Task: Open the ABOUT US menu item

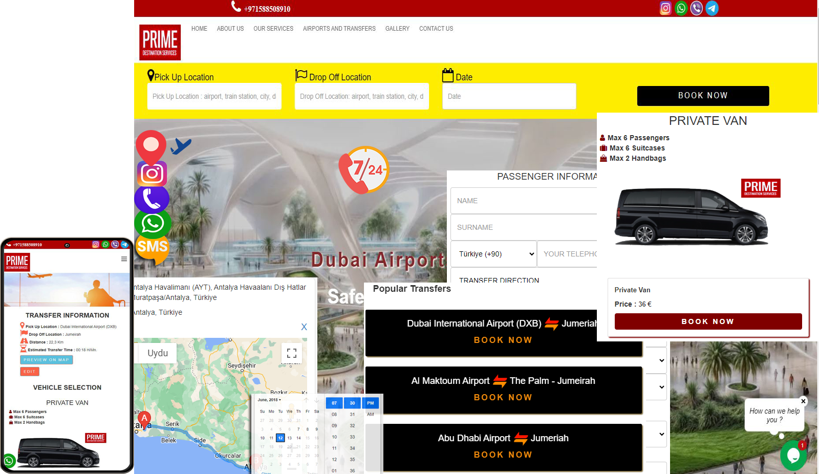Action: [230, 29]
